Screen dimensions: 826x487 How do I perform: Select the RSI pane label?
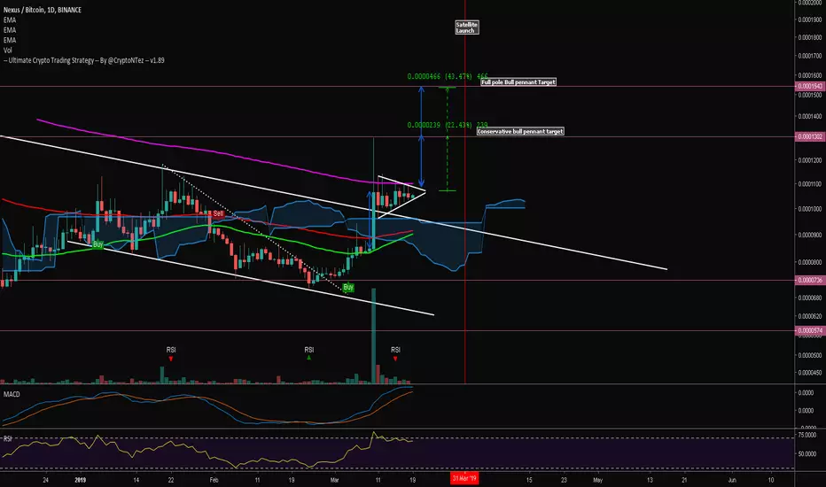[x=8, y=438]
